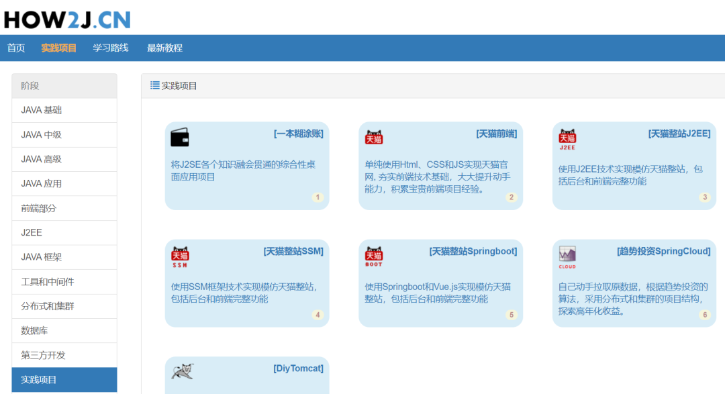This screenshot has width=725, height=394.
Task: Select the JAVA 基础 category
Action: tap(43, 109)
